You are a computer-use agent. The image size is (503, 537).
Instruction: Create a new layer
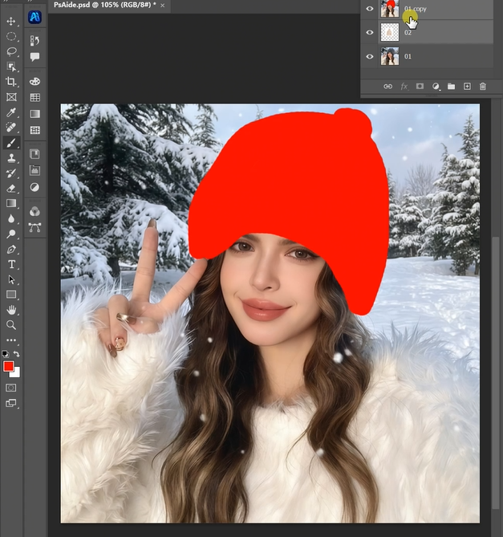(x=467, y=87)
